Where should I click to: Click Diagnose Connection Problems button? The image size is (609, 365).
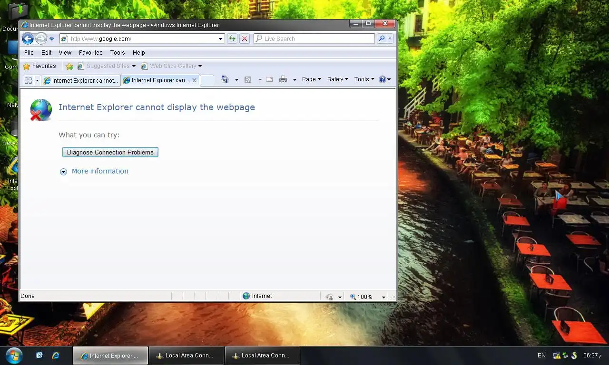tap(110, 152)
